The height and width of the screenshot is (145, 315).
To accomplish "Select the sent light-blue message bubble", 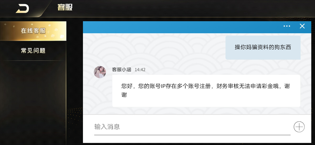I will coord(263,47).
